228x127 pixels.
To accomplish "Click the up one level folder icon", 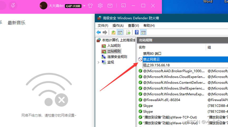I will point(113,32).
